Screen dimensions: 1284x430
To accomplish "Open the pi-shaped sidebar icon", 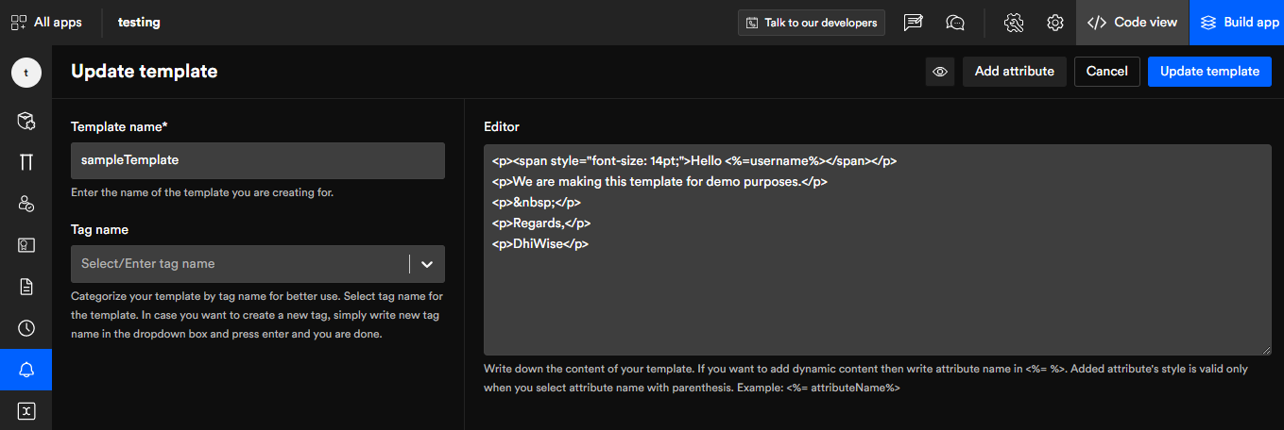I will tap(26, 162).
